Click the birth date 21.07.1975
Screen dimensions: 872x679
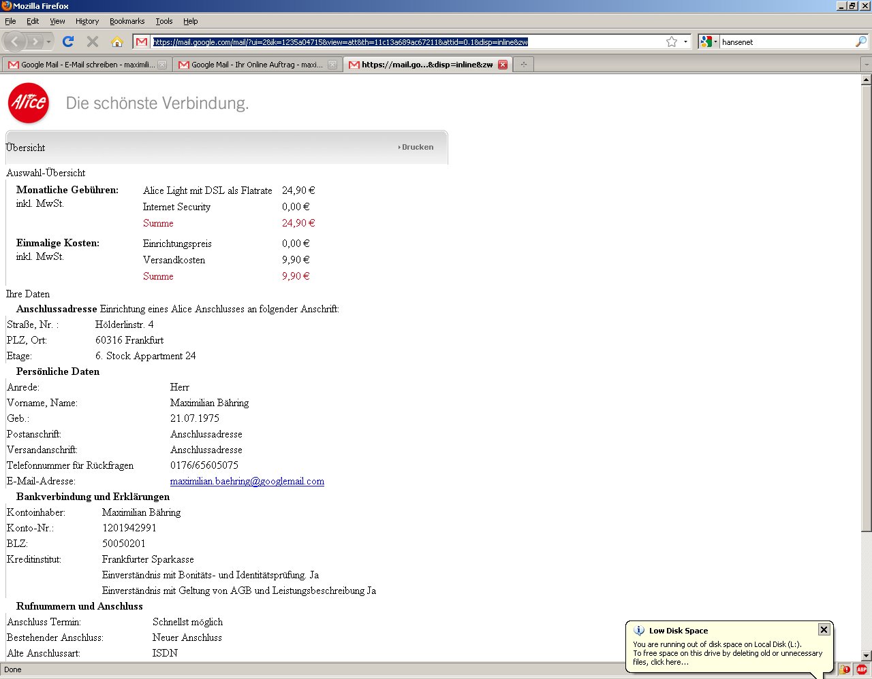(195, 418)
